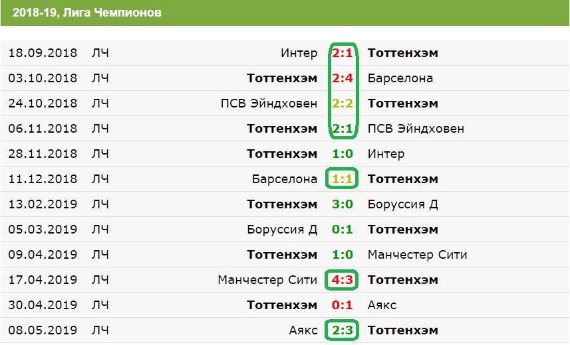
Task: Click the 2018-19, Лига Чемпионов header
Action: click(86, 13)
